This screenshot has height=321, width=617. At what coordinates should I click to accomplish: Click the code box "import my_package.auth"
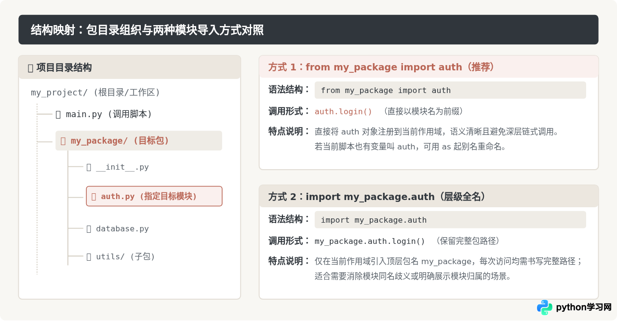click(x=450, y=220)
